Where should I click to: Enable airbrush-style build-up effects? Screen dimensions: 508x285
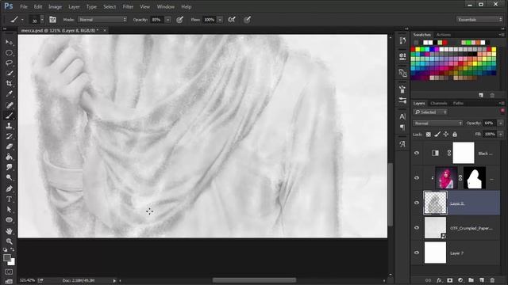pyautogui.click(x=232, y=20)
